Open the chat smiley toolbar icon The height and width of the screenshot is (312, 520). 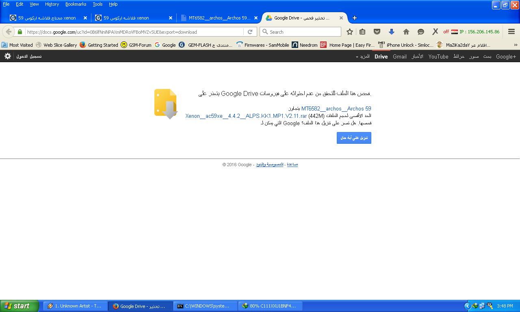[x=421, y=32]
